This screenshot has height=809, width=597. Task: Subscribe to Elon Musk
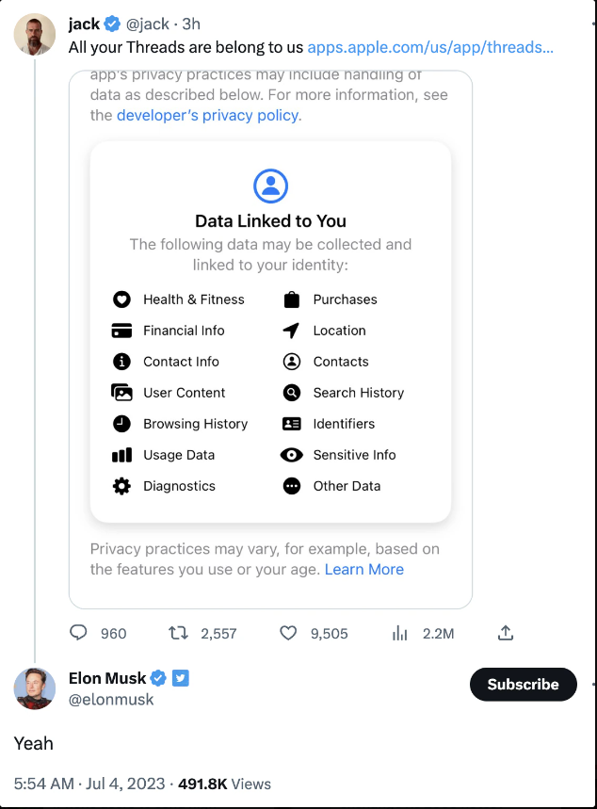click(523, 685)
